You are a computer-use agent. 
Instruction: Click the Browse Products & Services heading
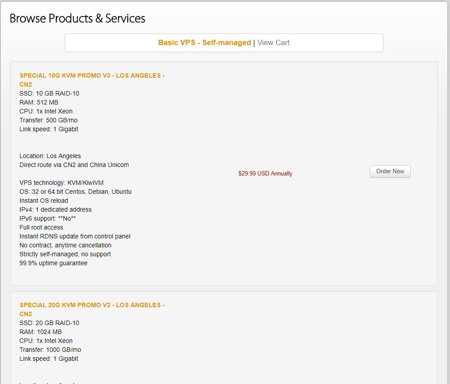pyautogui.click(x=77, y=18)
